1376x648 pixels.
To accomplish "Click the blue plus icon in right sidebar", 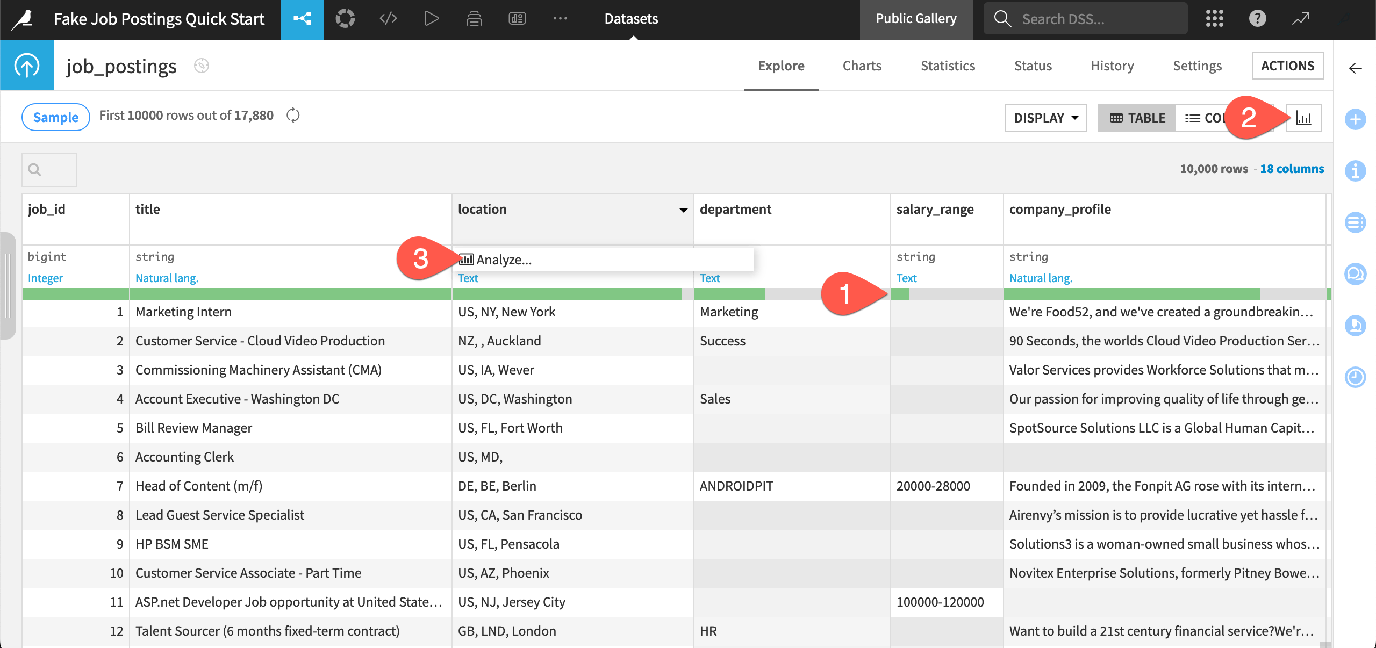I will coord(1355,119).
